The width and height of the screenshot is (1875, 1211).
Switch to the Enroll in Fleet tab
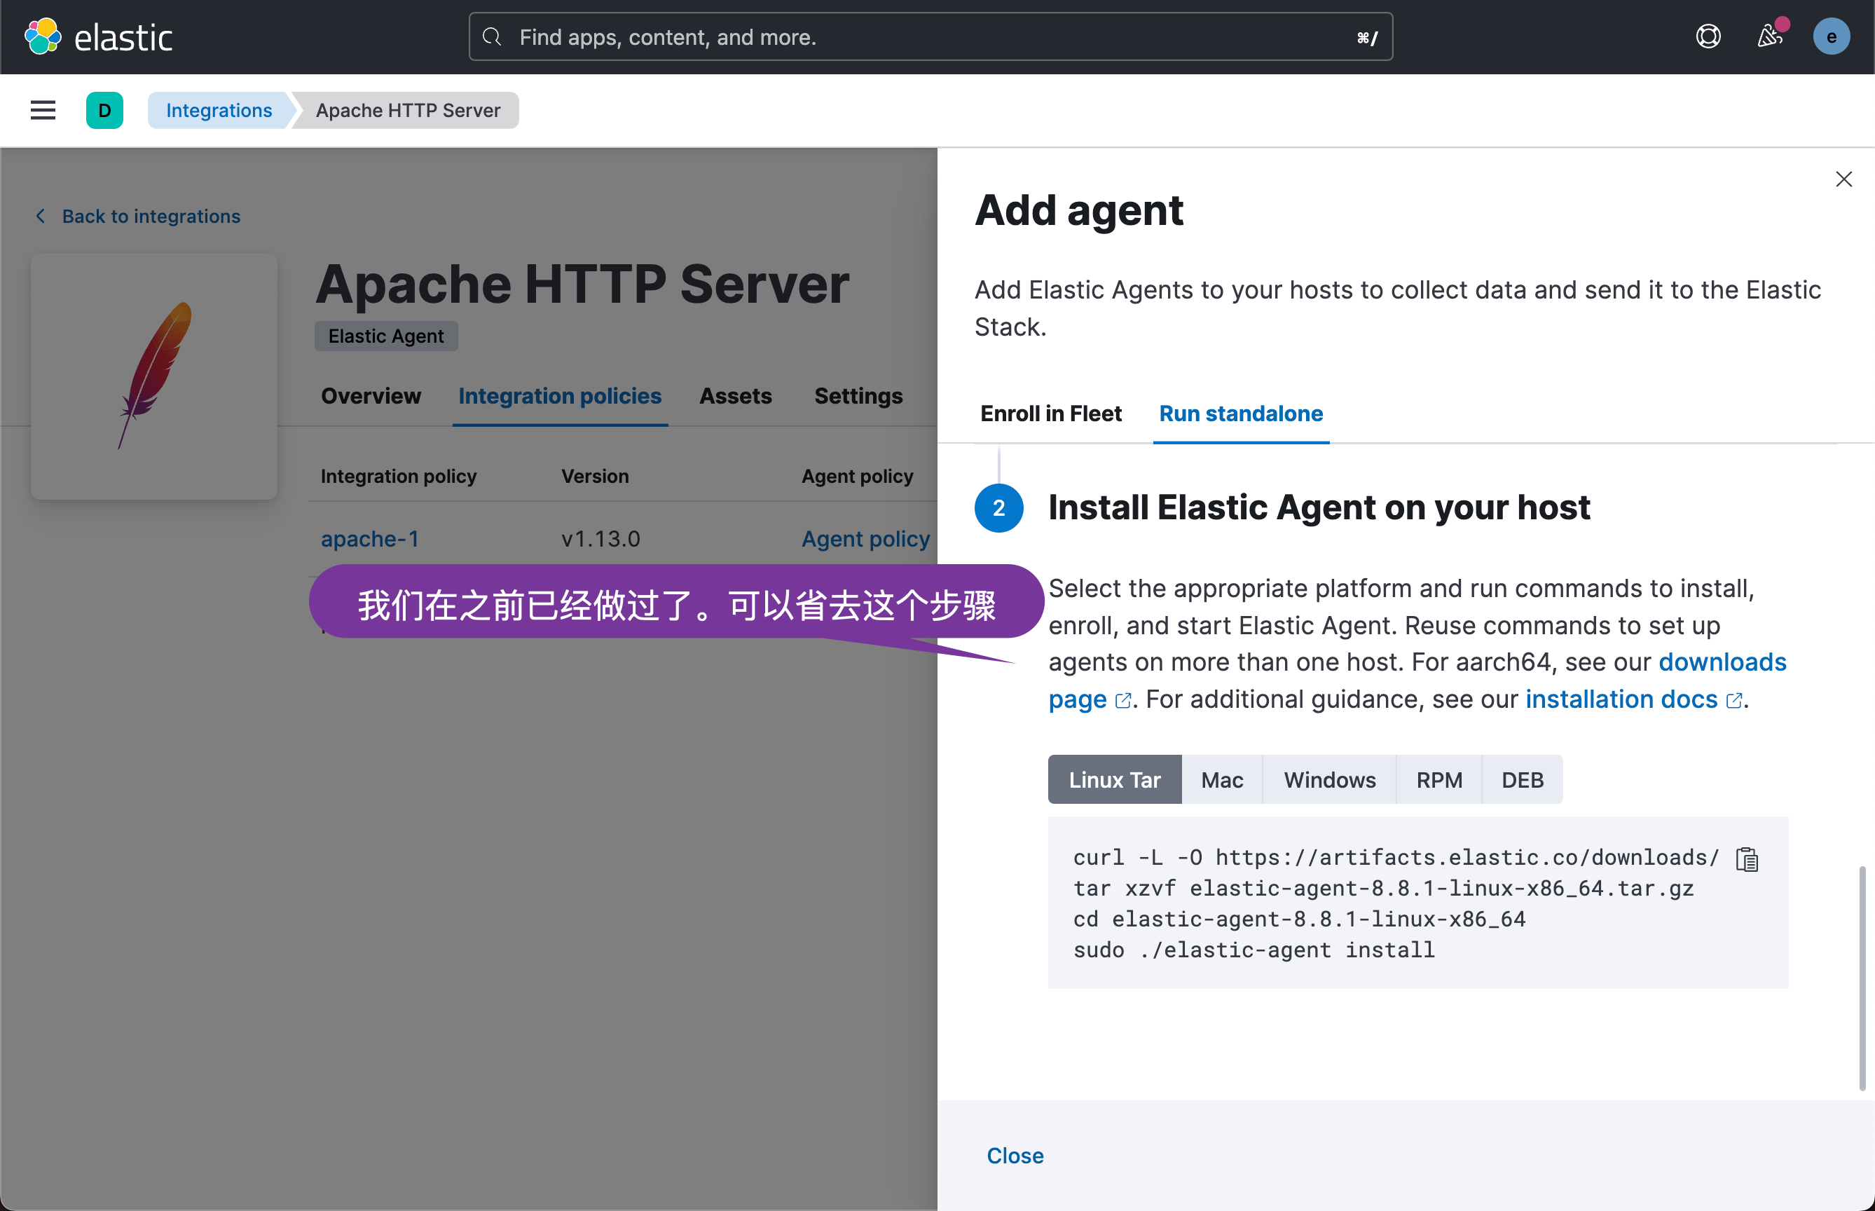1050,413
